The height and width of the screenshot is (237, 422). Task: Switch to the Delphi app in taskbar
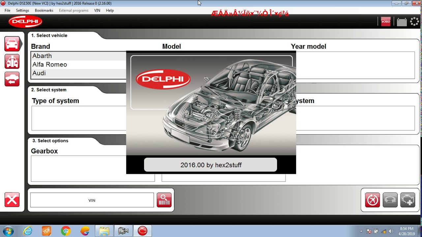pos(142,231)
